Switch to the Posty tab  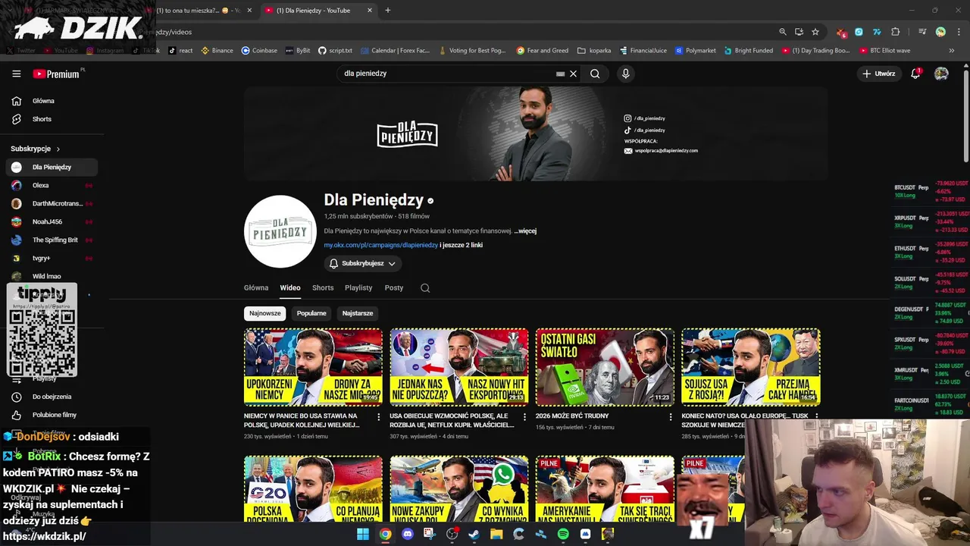tap(394, 288)
